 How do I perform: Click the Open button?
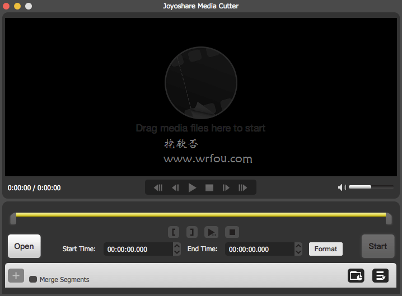click(x=24, y=246)
